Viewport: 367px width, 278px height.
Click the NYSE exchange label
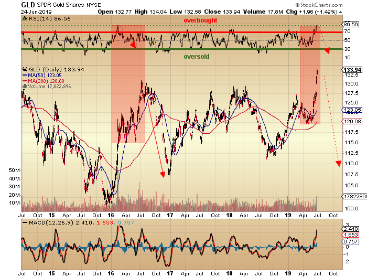[x=94, y=5]
